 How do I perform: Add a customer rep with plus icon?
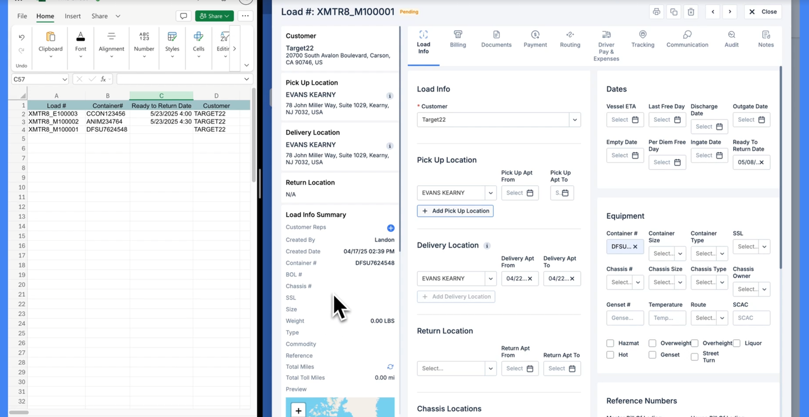(x=390, y=228)
